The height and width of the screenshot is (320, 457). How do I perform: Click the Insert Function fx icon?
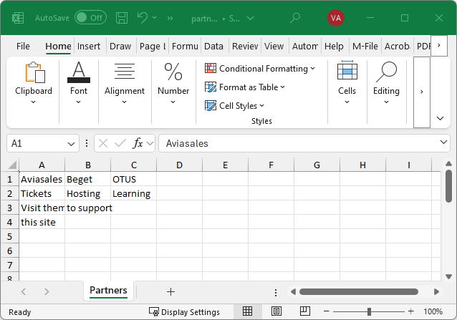click(x=138, y=143)
